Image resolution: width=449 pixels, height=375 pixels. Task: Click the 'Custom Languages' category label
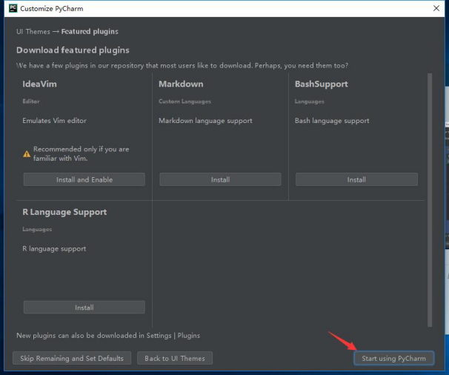click(184, 102)
